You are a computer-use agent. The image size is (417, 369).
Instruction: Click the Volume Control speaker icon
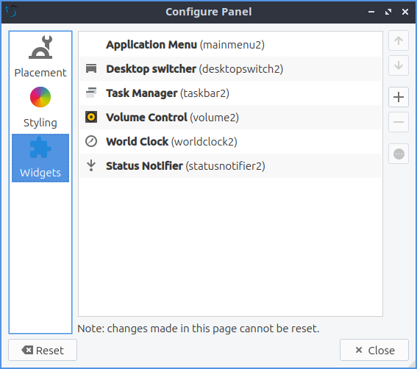pyautogui.click(x=91, y=117)
